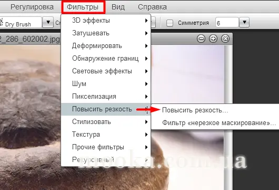This screenshot has height=190, width=279.
Task: Expand the Прочие фильтры submenu
Action: 106,147
